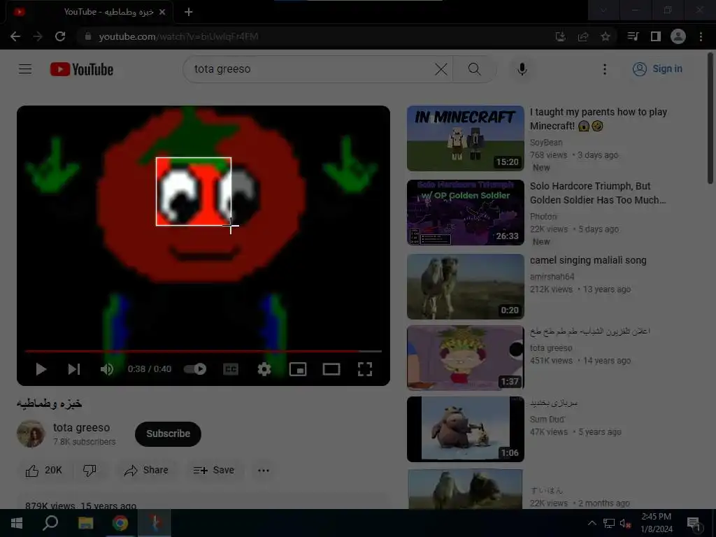Seek on the red video progress bar
Image resolution: width=716 pixels, height=537 pixels.
pos(203,351)
